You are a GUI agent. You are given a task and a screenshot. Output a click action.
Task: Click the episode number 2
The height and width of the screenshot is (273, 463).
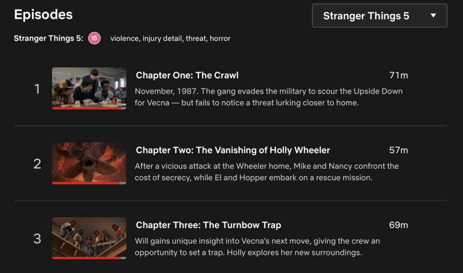pyautogui.click(x=38, y=164)
